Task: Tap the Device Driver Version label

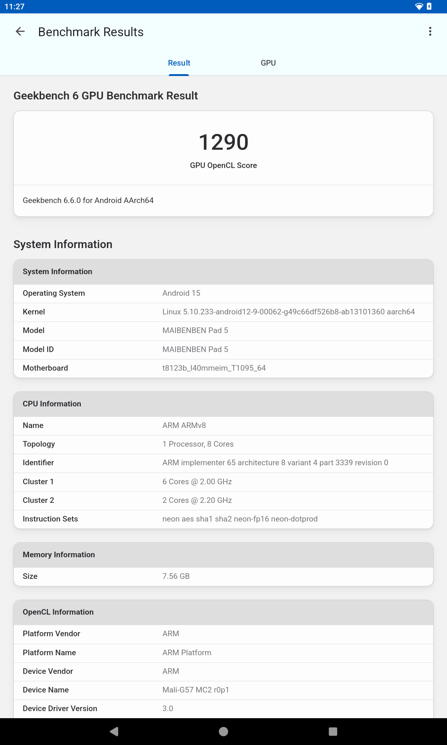Action: [x=60, y=708]
